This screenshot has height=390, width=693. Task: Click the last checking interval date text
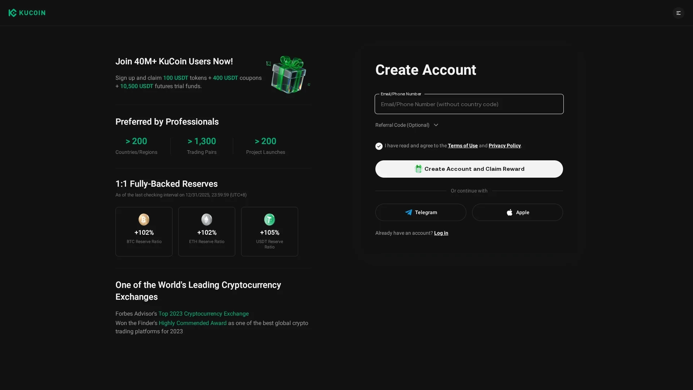click(x=181, y=195)
